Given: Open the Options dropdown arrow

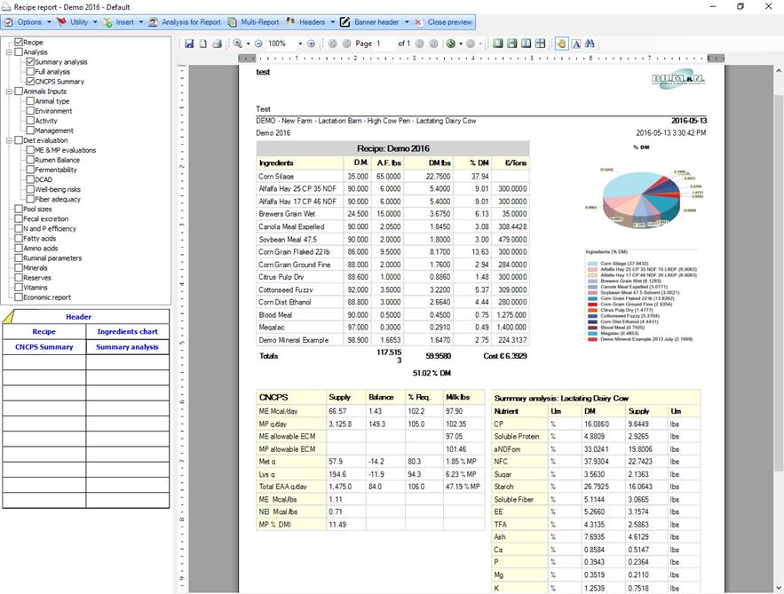Looking at the screenshot, I should pyautogui.click(x=49, y=22).
